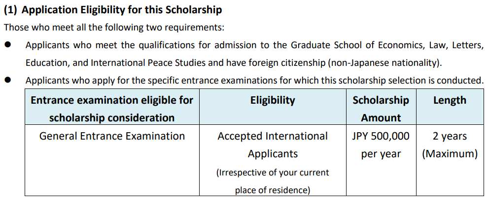The image size is (488, 202).
Task: Click '(non-Japanese nationality)' text
Action: pyautogui.click(x=385, y=63)
